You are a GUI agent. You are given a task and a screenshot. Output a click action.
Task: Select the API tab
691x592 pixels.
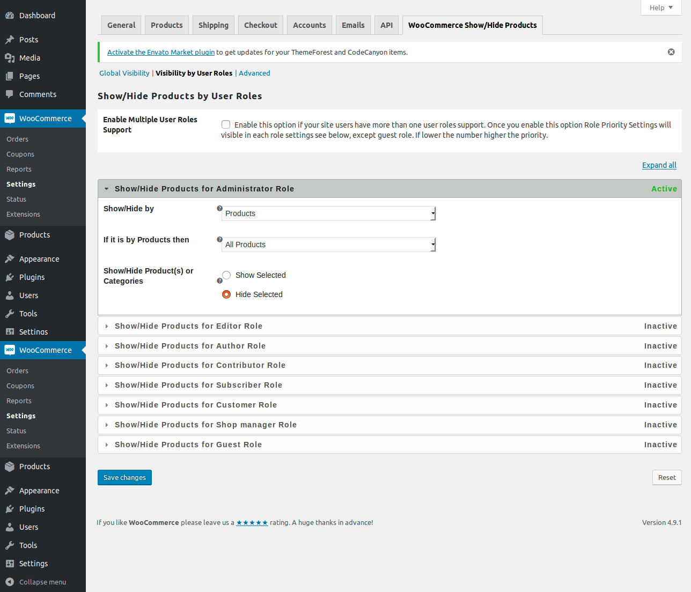pyautogui.click(x=387, y=25)
